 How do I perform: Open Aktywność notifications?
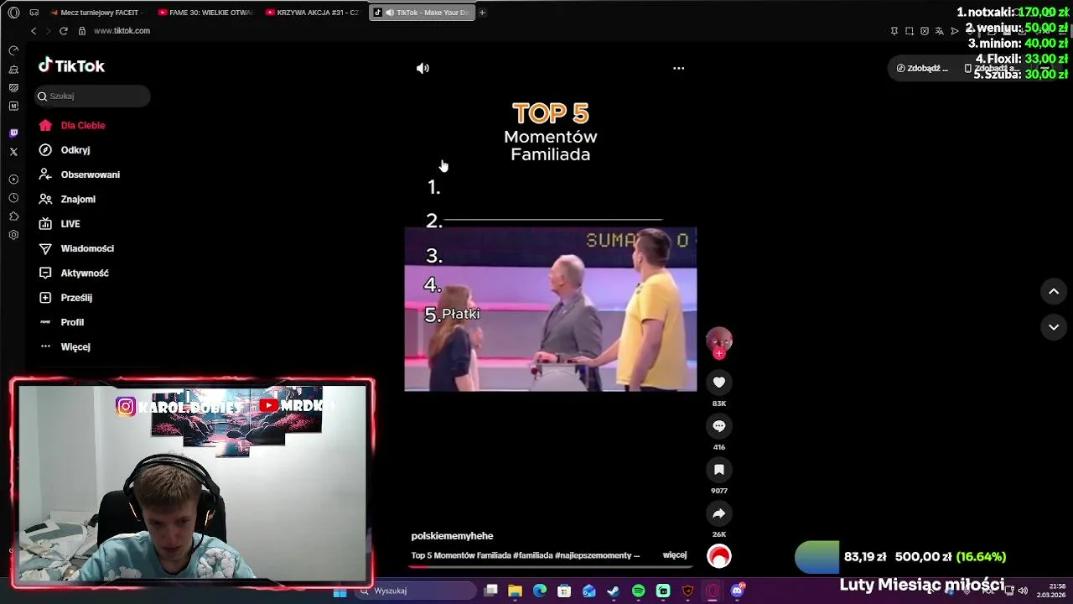tap(74, 273)
